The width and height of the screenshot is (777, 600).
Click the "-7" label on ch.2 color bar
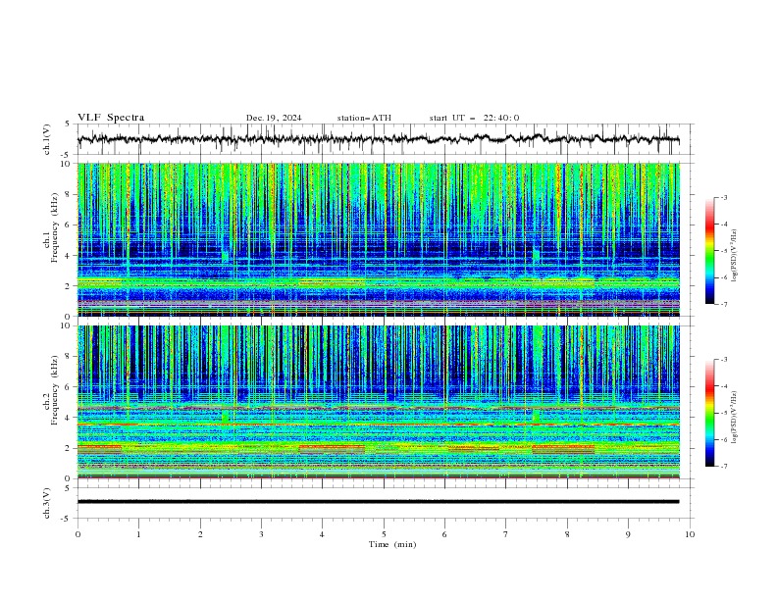tap(724, 467)
